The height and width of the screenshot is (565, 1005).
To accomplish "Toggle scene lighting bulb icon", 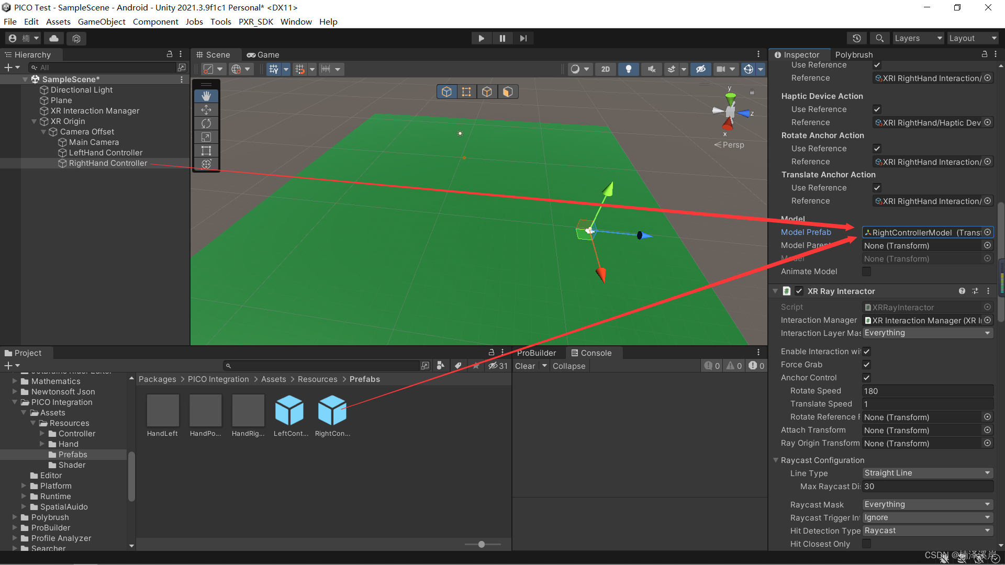I will 629,69.
